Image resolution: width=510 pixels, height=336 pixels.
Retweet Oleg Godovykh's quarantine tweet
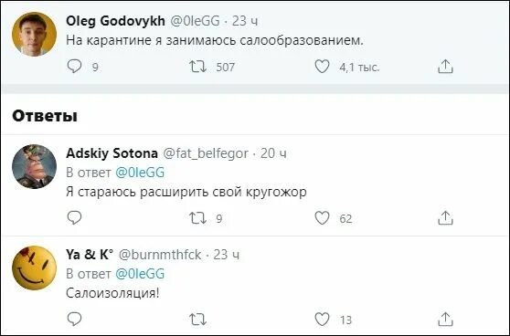[197, 67]
